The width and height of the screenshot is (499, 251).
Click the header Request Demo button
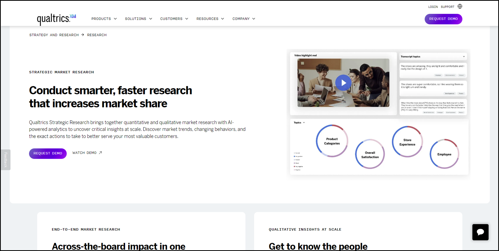[443, 19]
